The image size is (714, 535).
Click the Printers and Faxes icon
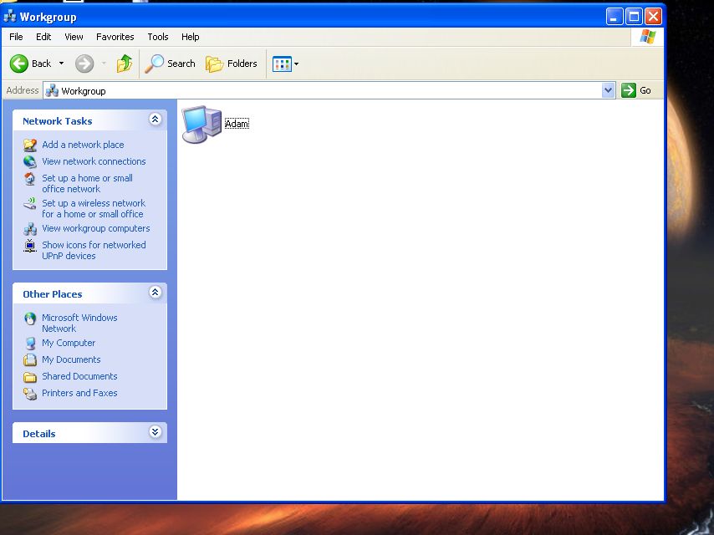pyautogui.click(x=30, y=394)
